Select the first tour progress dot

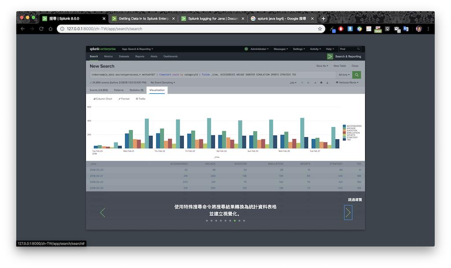pos(207,220)
